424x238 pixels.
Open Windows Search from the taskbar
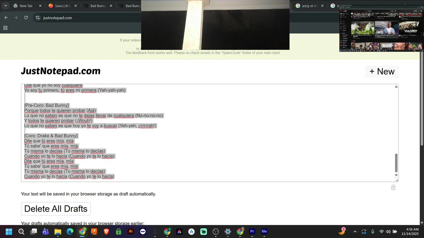[x=21, y=231]
